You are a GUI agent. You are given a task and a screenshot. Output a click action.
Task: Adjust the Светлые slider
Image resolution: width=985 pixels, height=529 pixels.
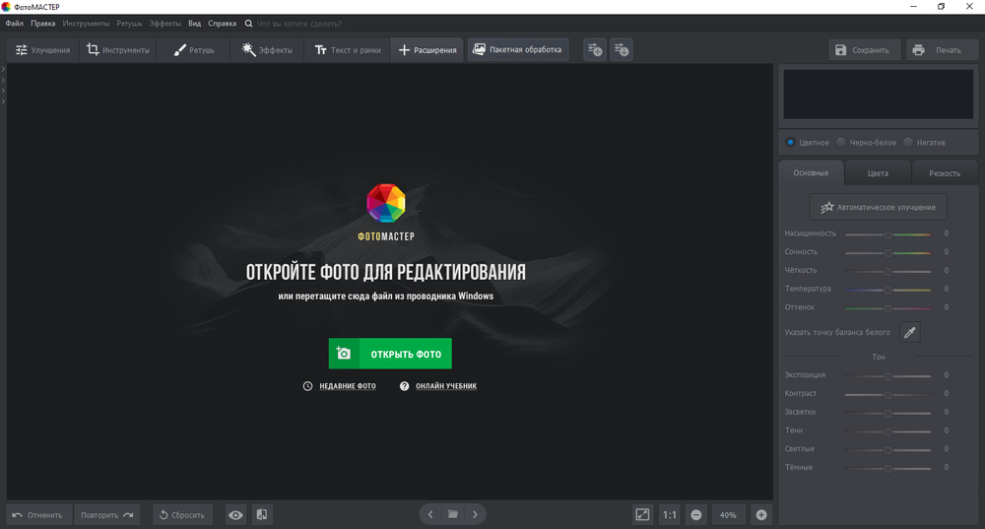coord(887,450)
